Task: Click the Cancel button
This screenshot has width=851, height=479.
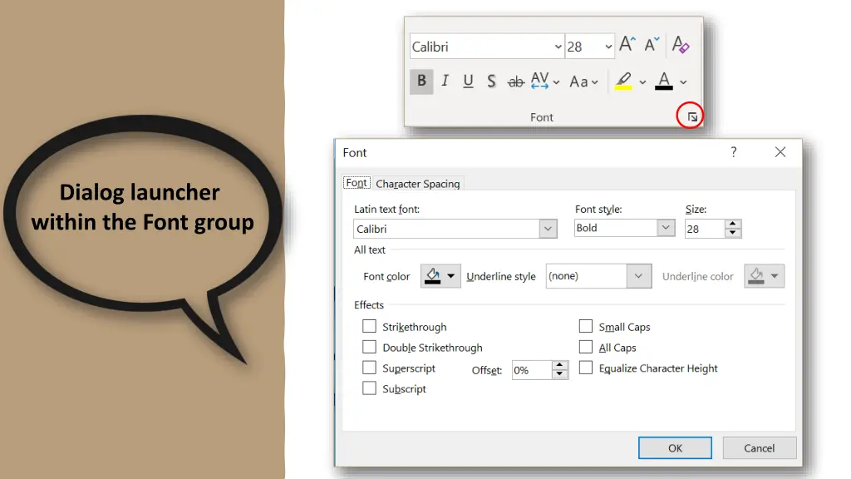Action: [760, 448]
